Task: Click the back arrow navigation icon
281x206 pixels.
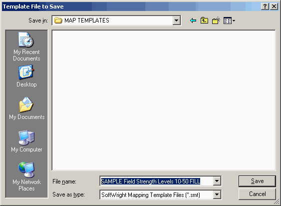Action: [193, 20]
